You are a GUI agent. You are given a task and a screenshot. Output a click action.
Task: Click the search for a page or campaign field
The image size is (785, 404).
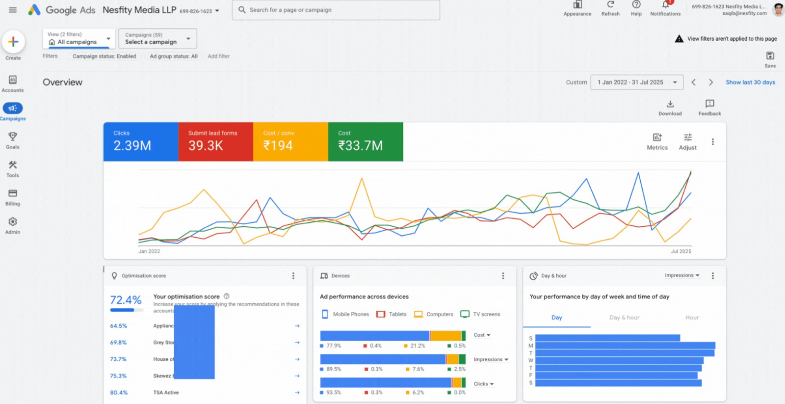click(336, 10)
